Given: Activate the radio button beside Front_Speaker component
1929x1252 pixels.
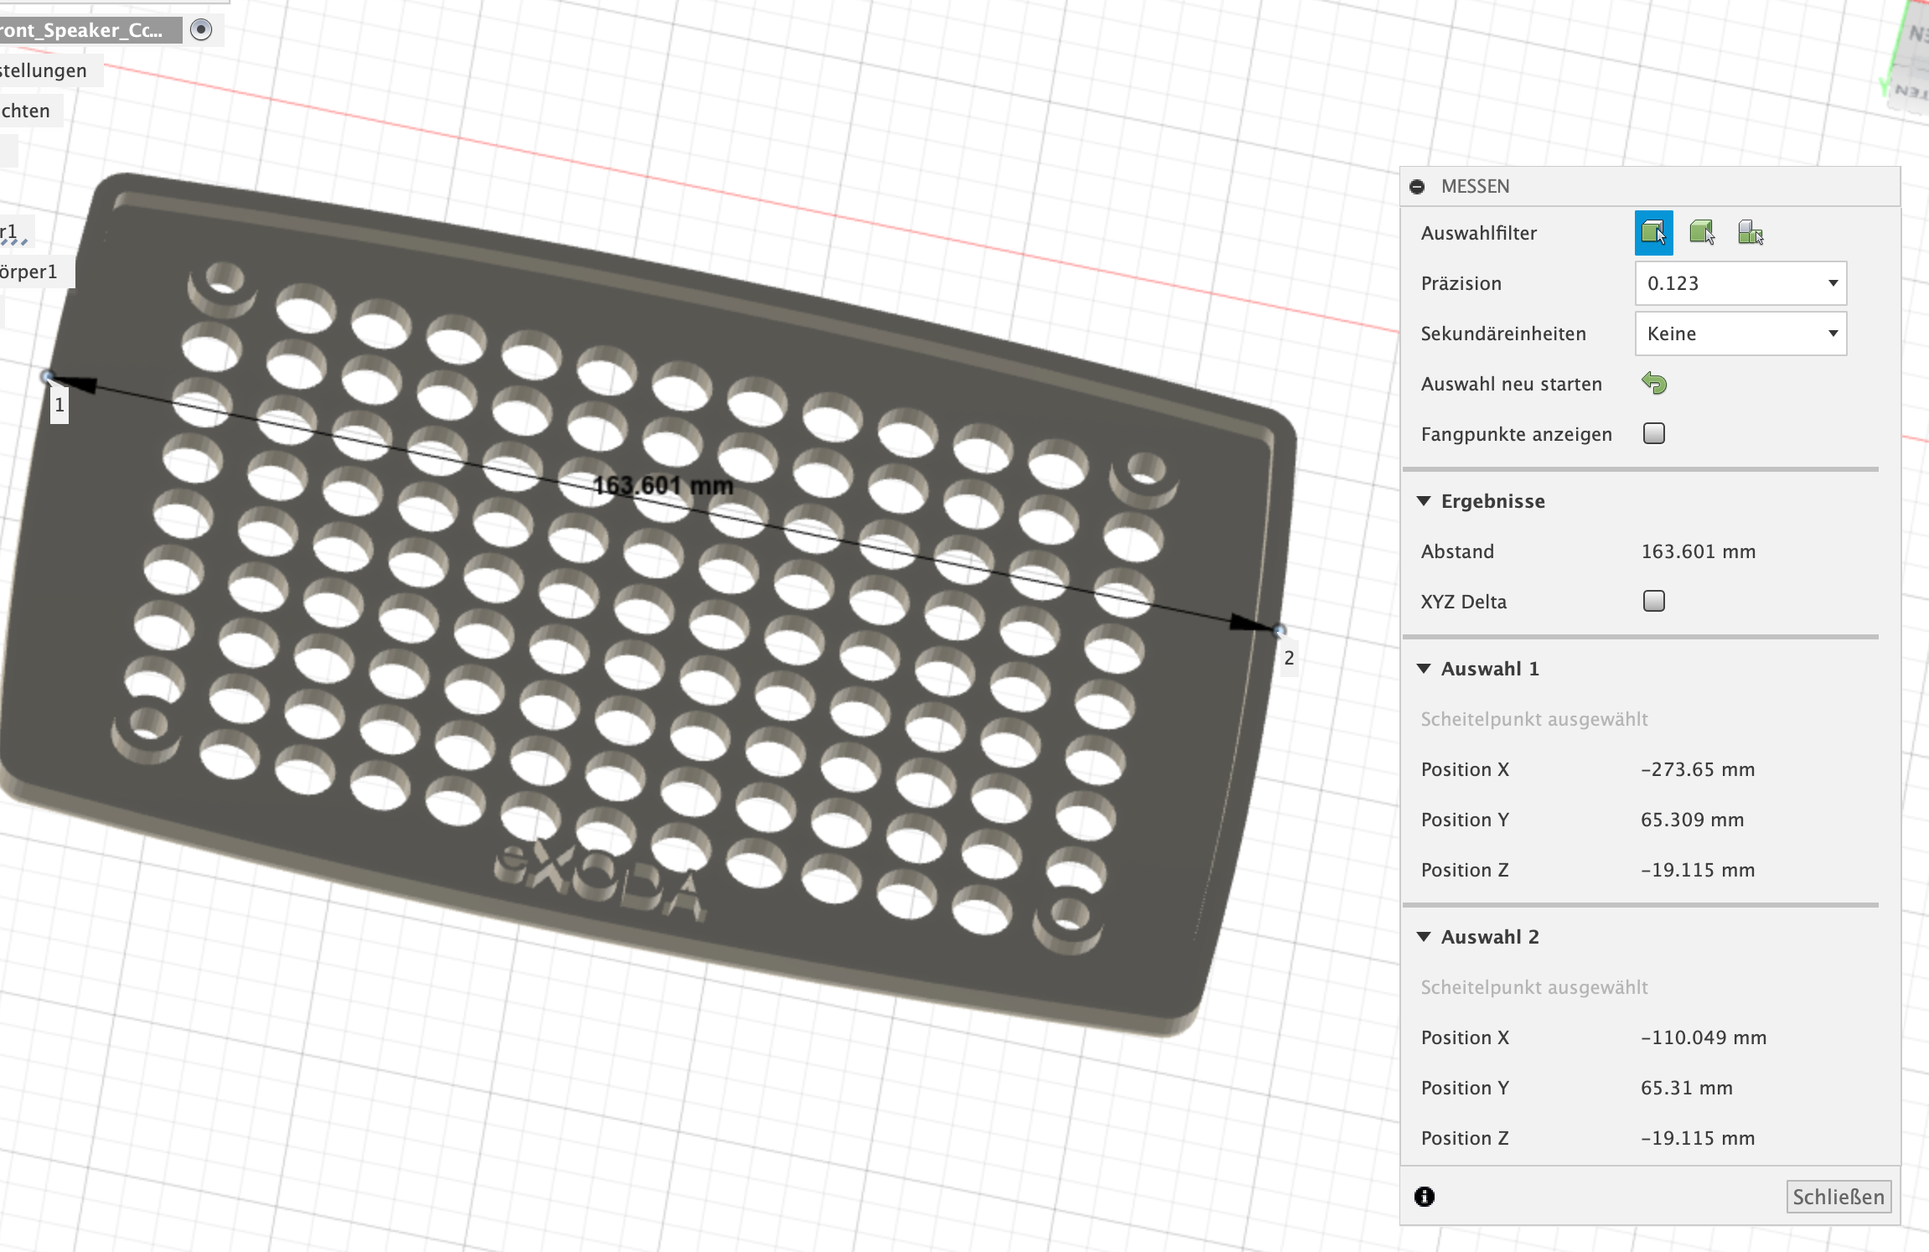Looking at the screenshot, I should click(x=201, y=30).
